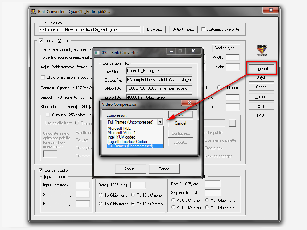The height and width of the screenshot is (230, 307).
Task: Click the progress window title icon
Action: [x=97, y=53]
